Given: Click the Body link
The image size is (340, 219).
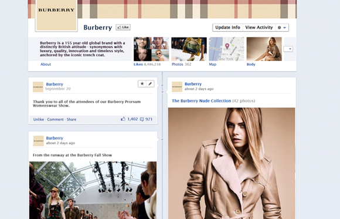Looking at the screenshot, I should 251,65.
